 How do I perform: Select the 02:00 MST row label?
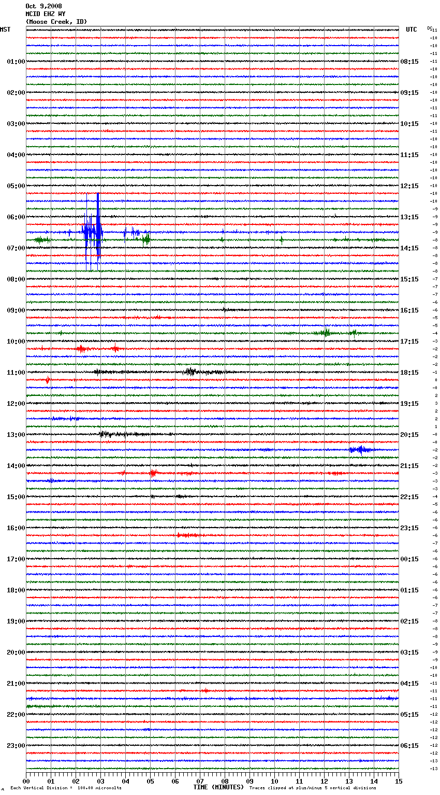click(x=16, y=93)
